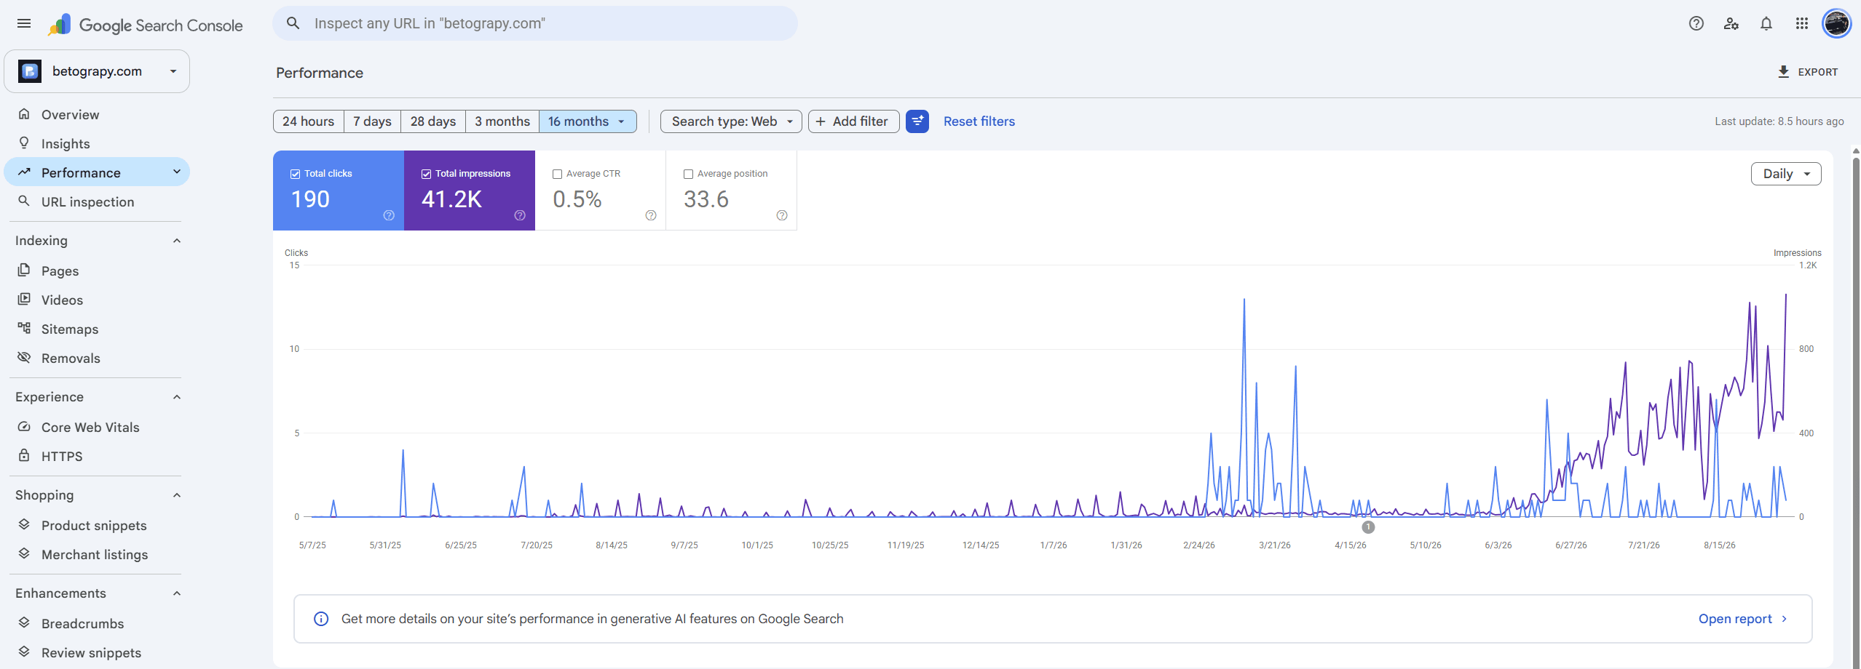Click the annotation marker on the chart
The width and height of the screenshot is (1861, 669).
point(1369,527)
